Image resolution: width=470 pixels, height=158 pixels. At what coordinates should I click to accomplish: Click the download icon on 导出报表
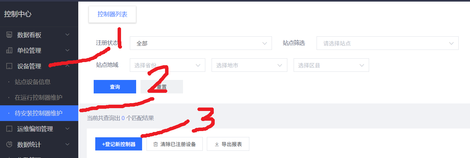point(217,144)
